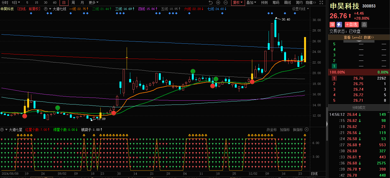This screenshot has height=178, width=390.
Task: Zoom in the chart with plus icon
Action: point(218,2)
